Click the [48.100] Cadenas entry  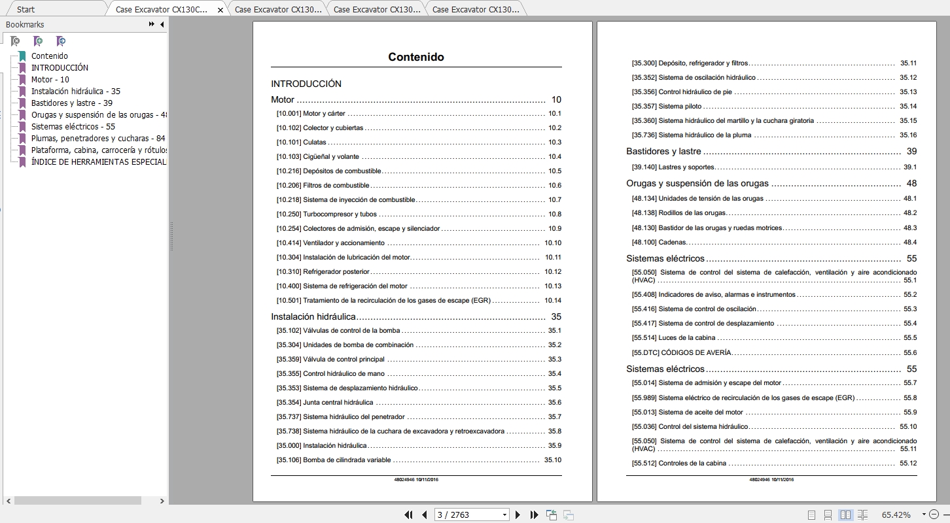pyautogui.click(x=774, y=243)
